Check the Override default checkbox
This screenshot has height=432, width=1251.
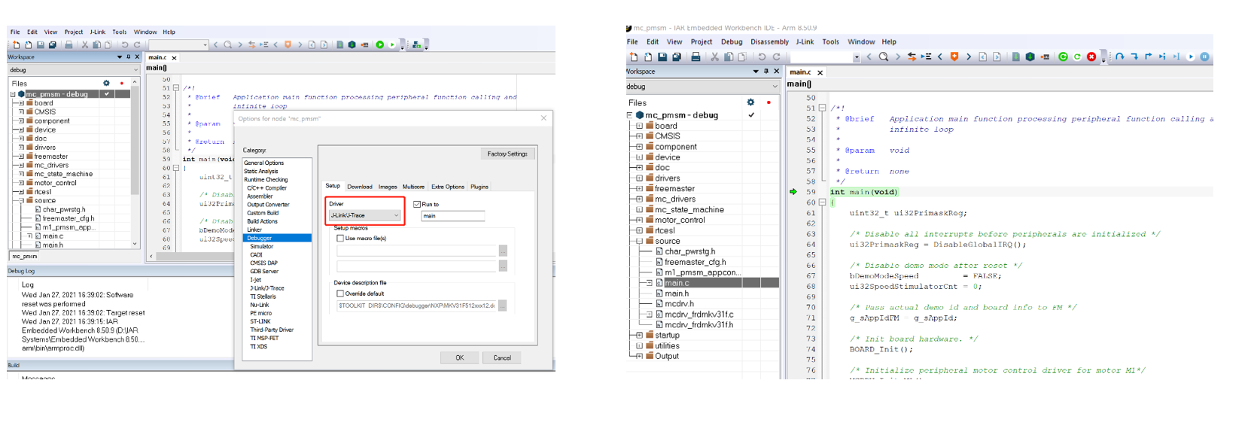[340, 294]
